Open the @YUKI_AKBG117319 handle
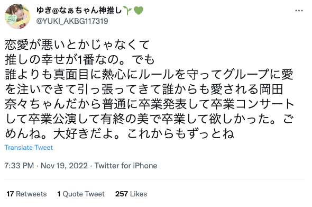This screenshot has height=207, width=312. pos(72,21)
